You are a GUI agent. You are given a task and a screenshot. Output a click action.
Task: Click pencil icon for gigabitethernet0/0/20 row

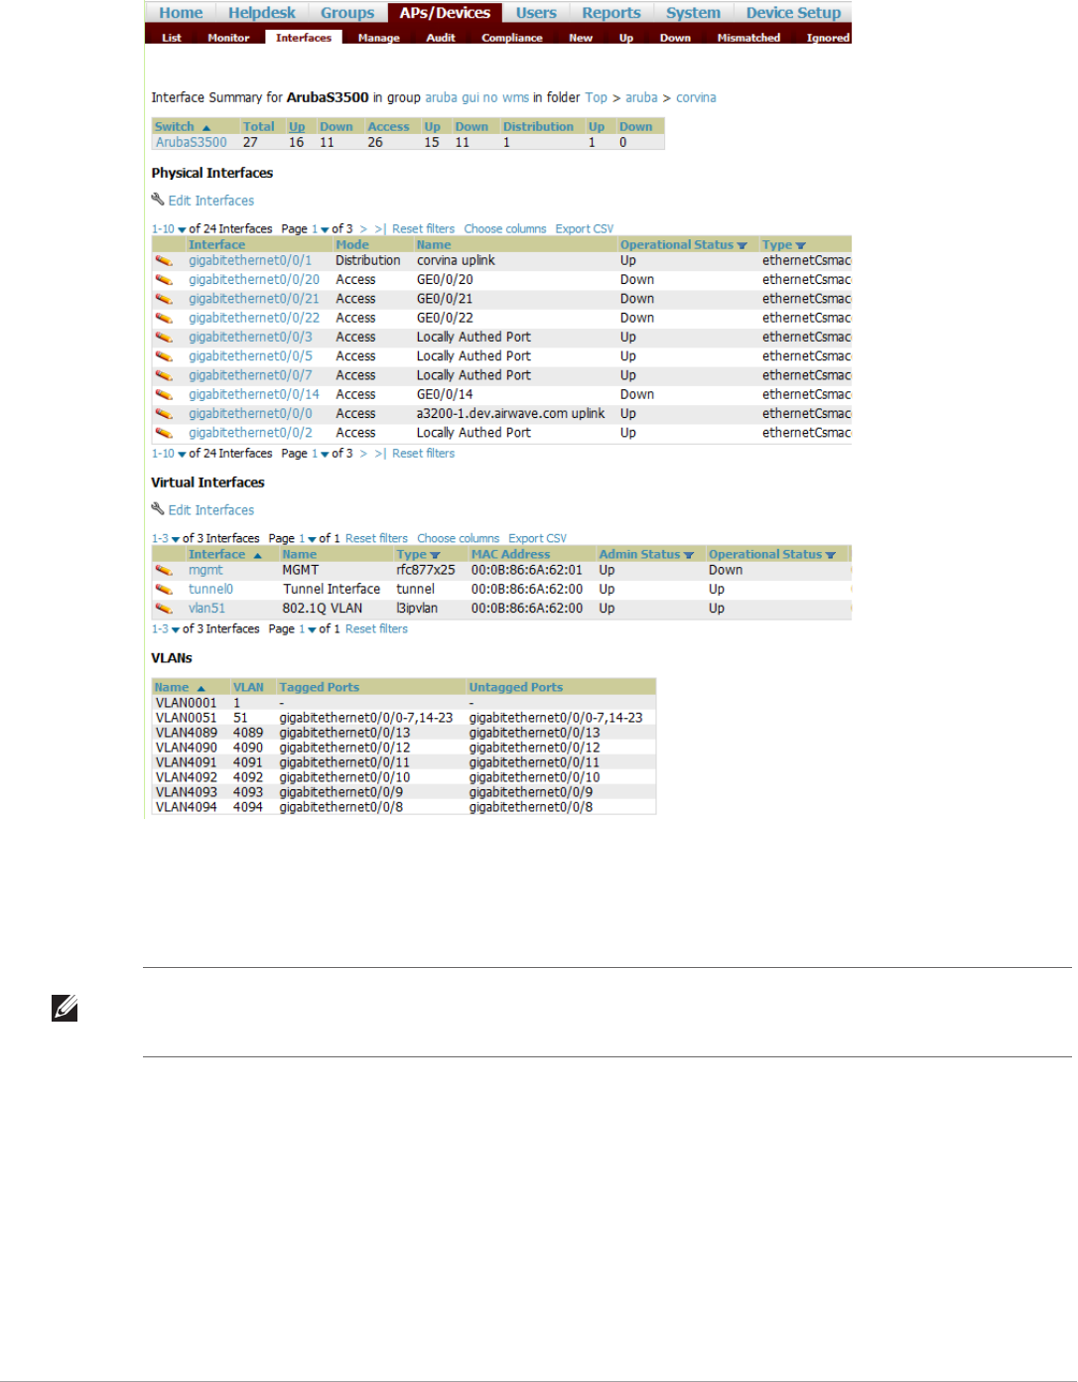pyautogui.click(x=164, y=280)
